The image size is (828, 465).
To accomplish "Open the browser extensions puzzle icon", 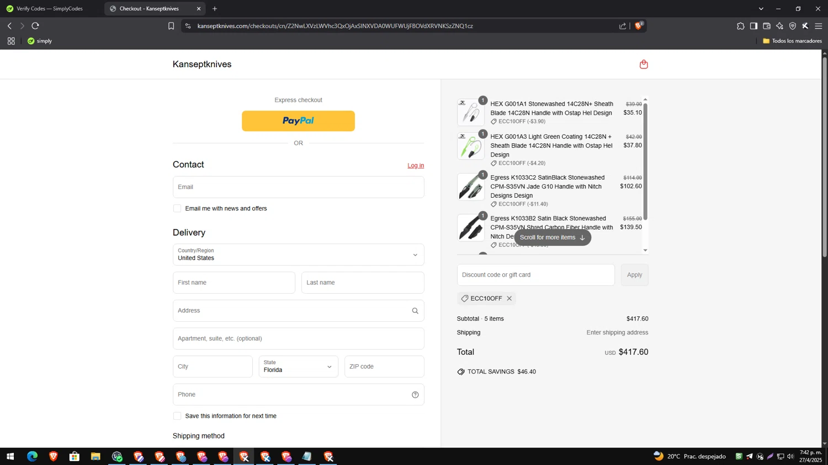I will point(740,26).
